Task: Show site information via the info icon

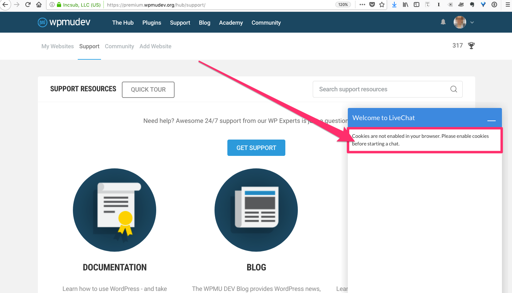Action: (52, 5)
